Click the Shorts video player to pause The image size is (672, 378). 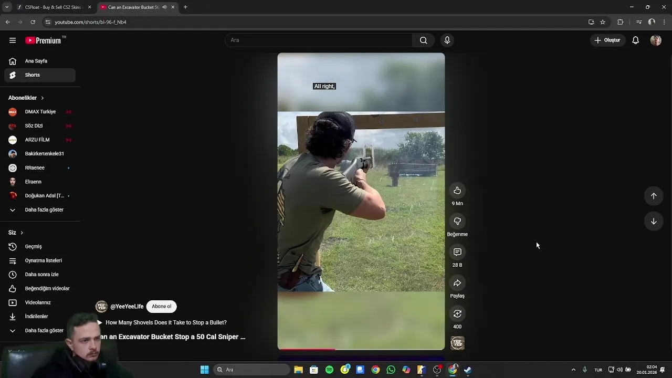click(361, 201)
